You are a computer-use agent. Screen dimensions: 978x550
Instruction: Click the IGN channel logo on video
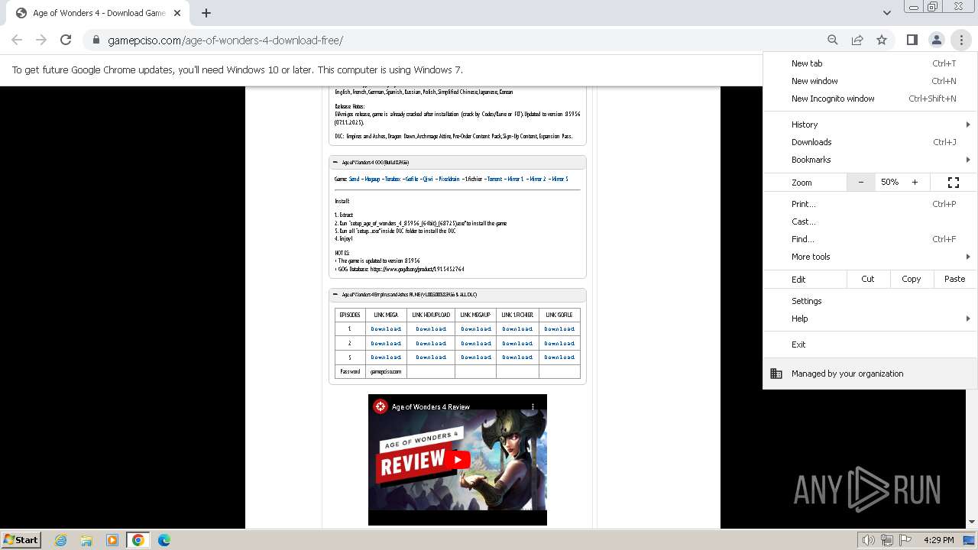381,406
